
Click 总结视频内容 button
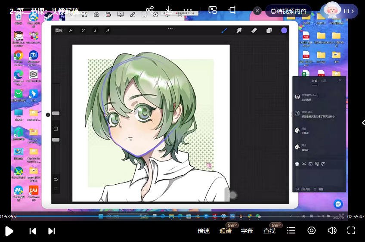(x=288, y=11)
